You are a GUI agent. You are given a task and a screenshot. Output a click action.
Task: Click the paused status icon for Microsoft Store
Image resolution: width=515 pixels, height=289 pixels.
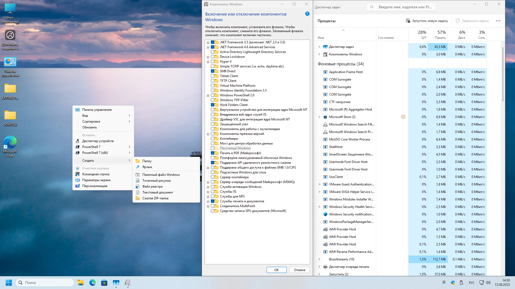(x=403, y=117)
